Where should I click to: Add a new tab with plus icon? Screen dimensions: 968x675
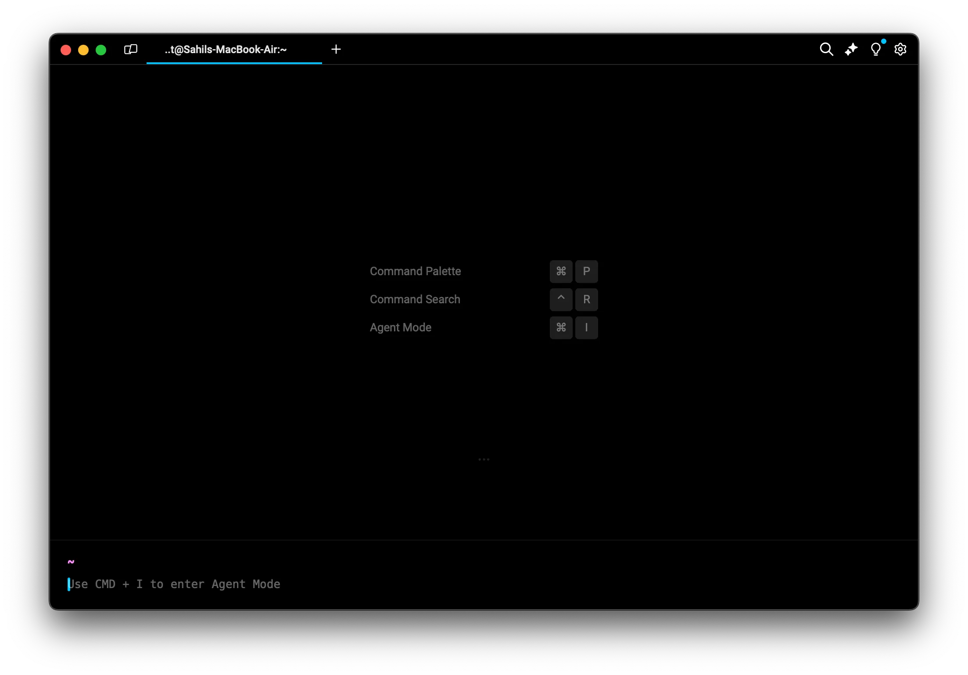click(336, 49)
